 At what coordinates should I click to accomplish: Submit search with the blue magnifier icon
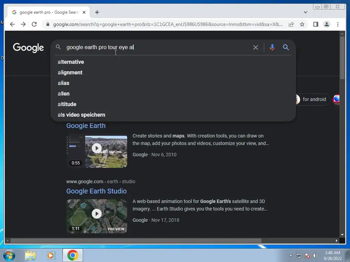coord(286,47)
